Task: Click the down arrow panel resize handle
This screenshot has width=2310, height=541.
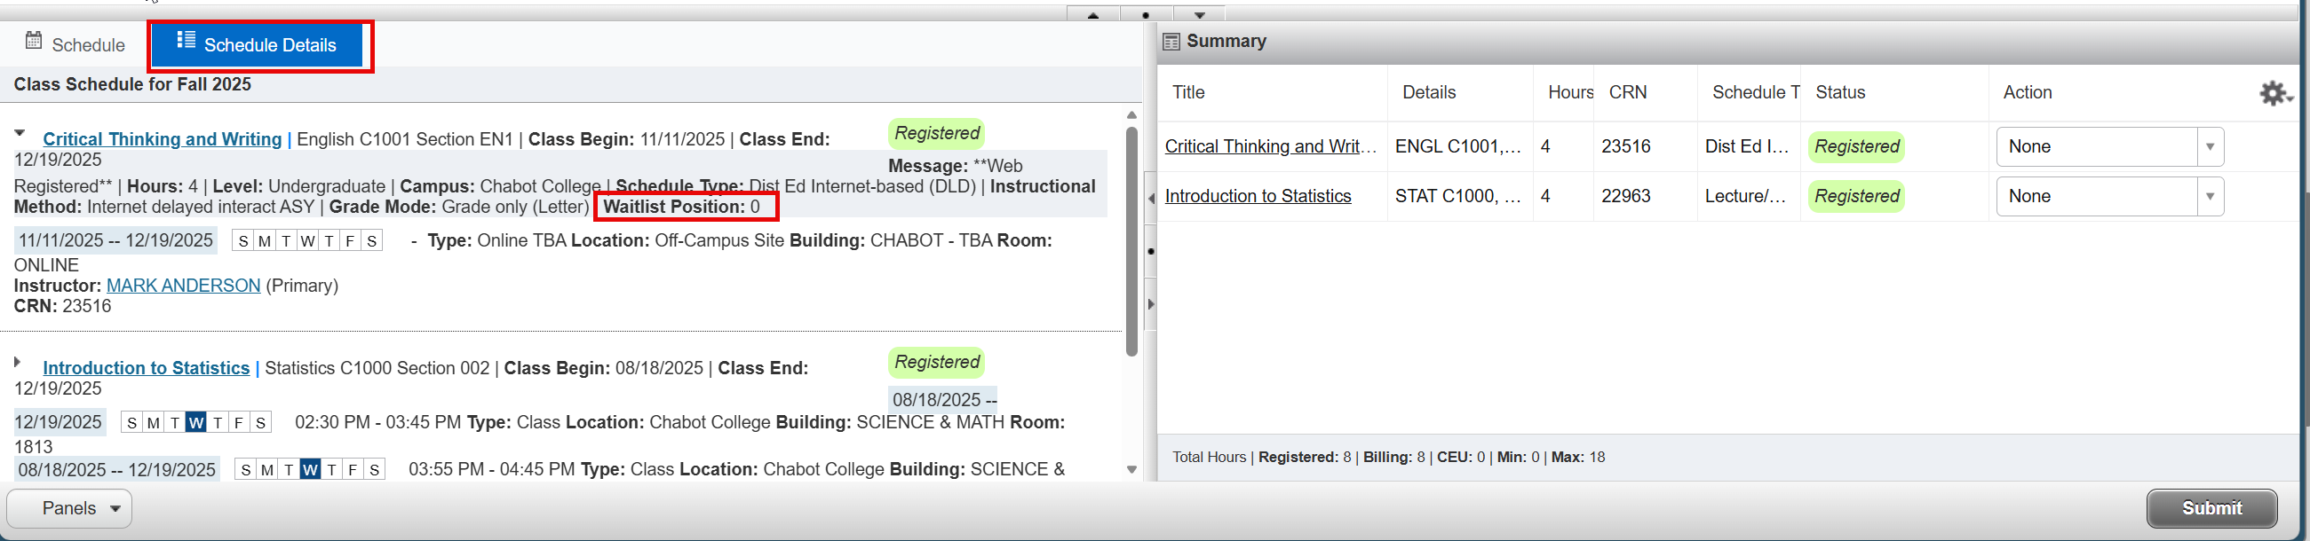Action: tap(1199, 14)
